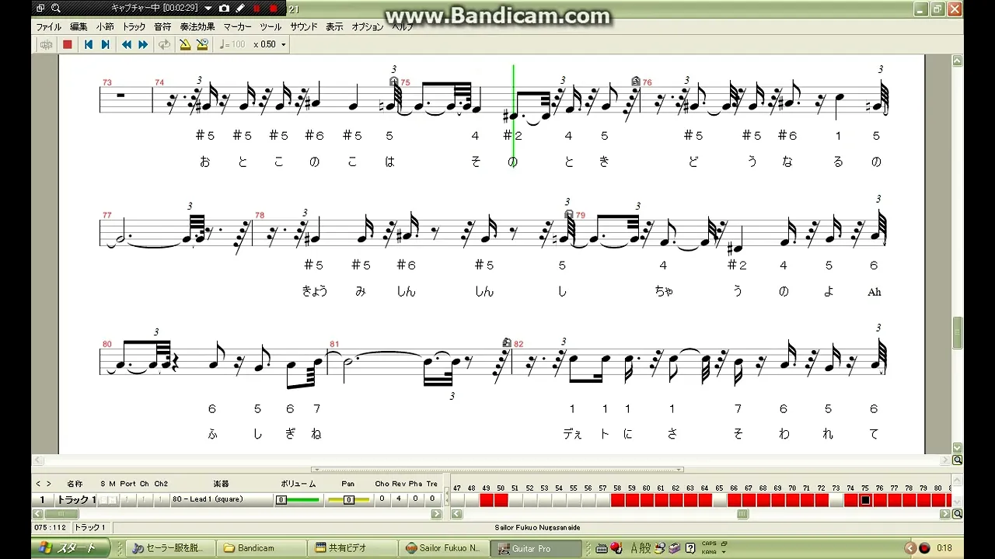Click the RSE toggle icon in the playback toolbar

(x=46, y=45)
